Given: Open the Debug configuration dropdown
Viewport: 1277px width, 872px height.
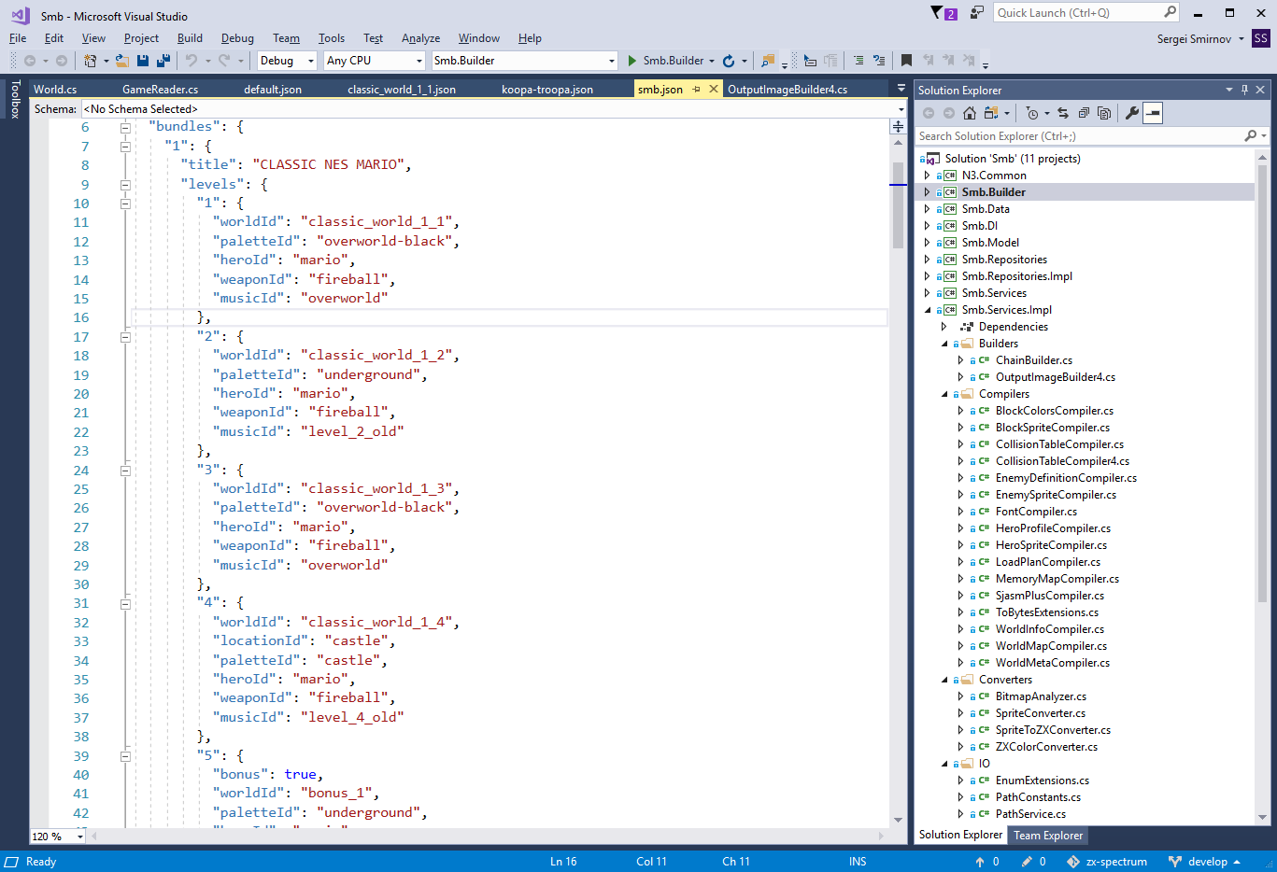Looking at the screenshot, I should 311,61.
